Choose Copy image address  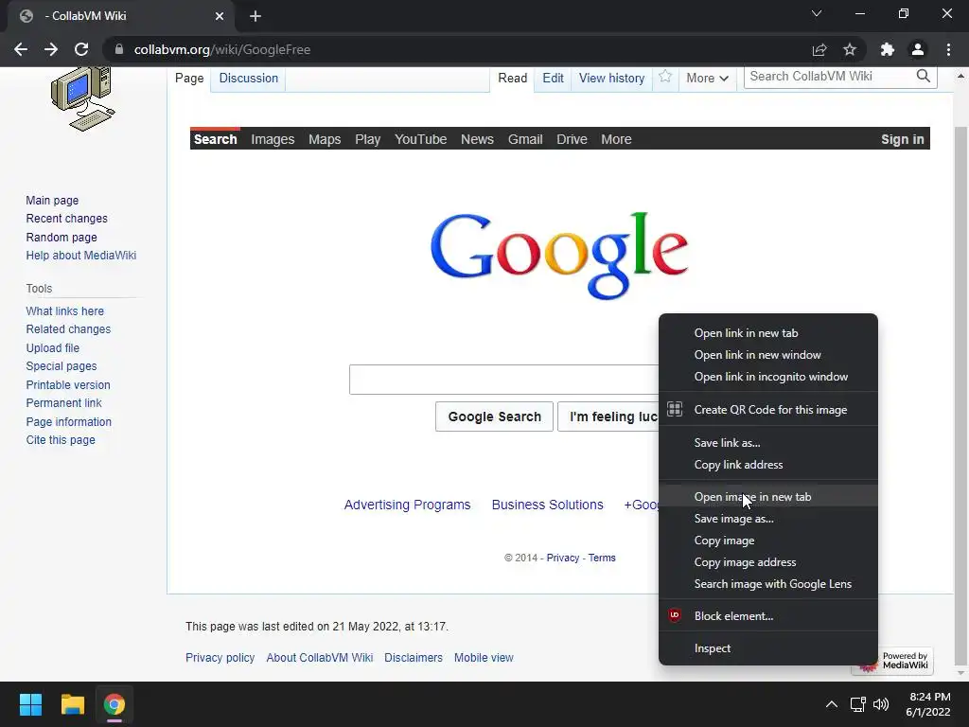pos(768,562)
